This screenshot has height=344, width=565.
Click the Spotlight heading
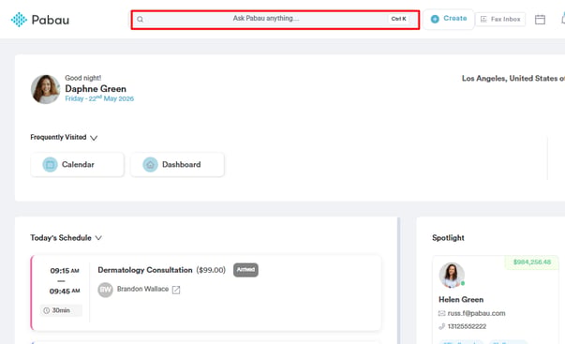coord(448,238)
